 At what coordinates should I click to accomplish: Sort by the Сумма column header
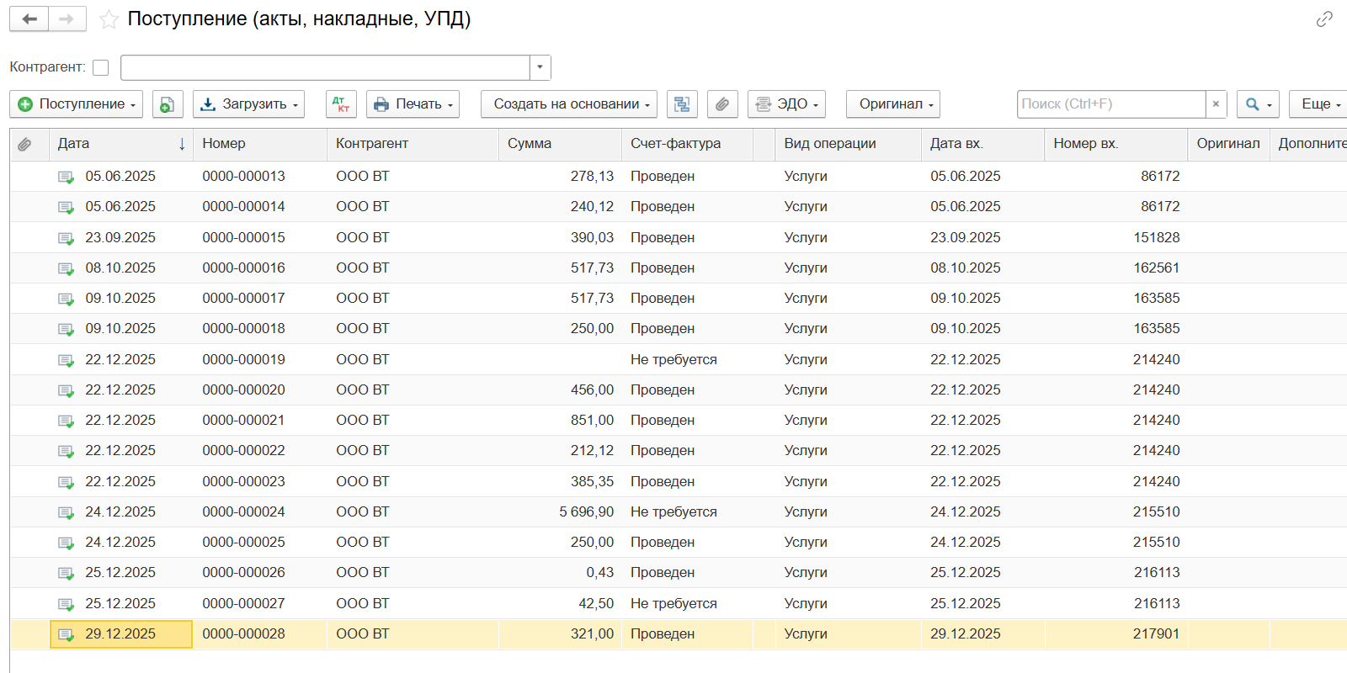[x=530, y=144]
